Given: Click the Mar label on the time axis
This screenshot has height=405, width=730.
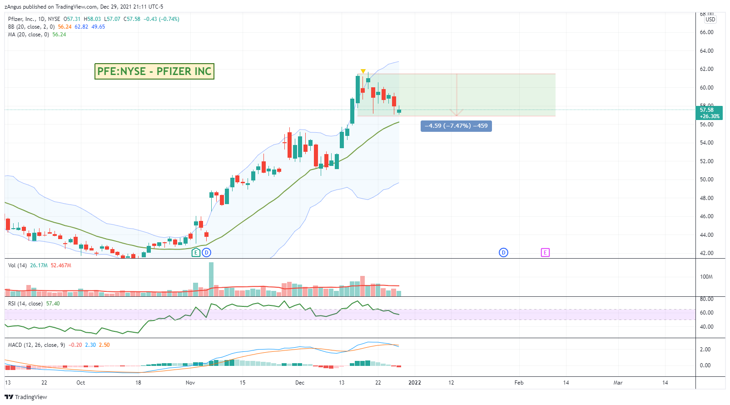Looking at the screenshot, I should point(618,383).
